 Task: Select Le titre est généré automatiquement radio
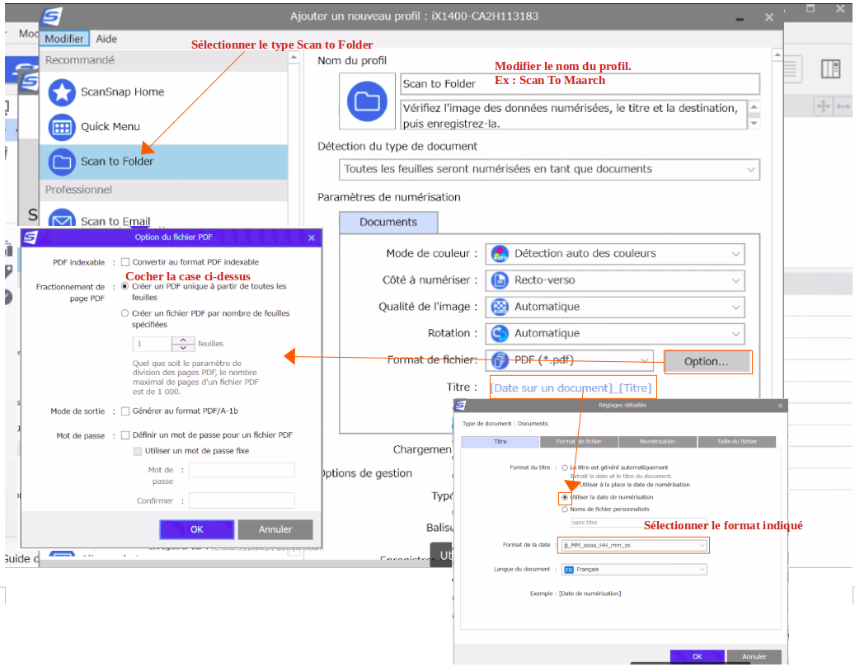click(565, 468)
